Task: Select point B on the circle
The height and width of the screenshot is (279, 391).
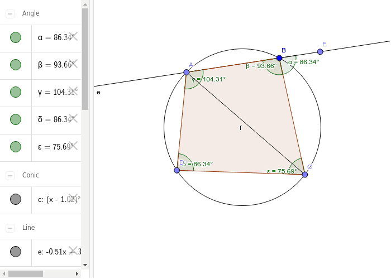Action: (279, 58)
